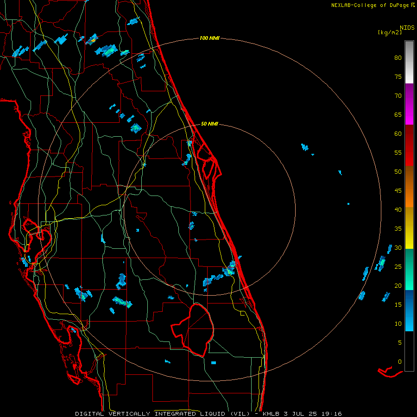Click the legend value 5
Image resolution: width=417 pixels, height=417 pixels.
400,343
